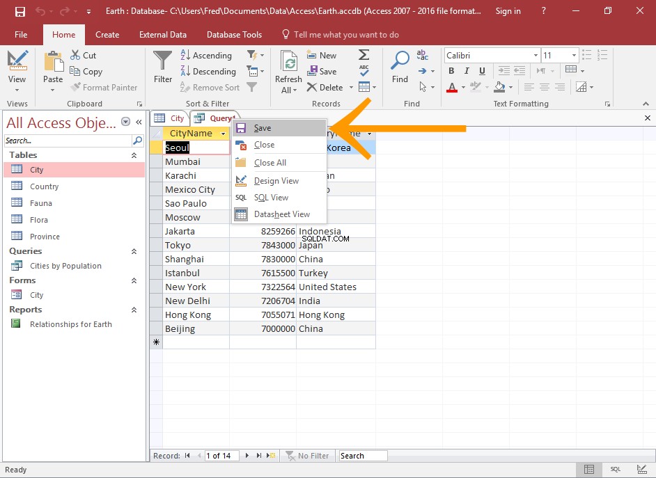Open background fill color dropdown arrow
The image size is (656, 478).
pos(511,88)
